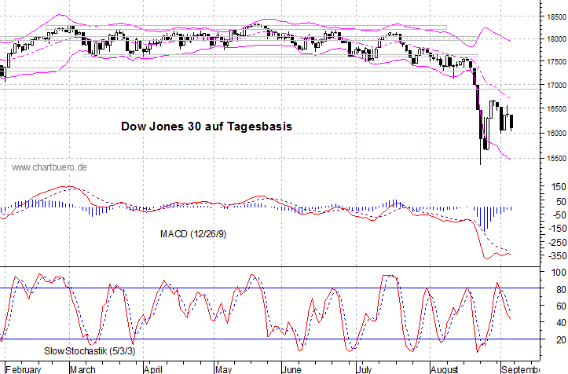Click the Stochastik axis value 40
Viewport: 568px width, 374px height.
tap(561, 323)
